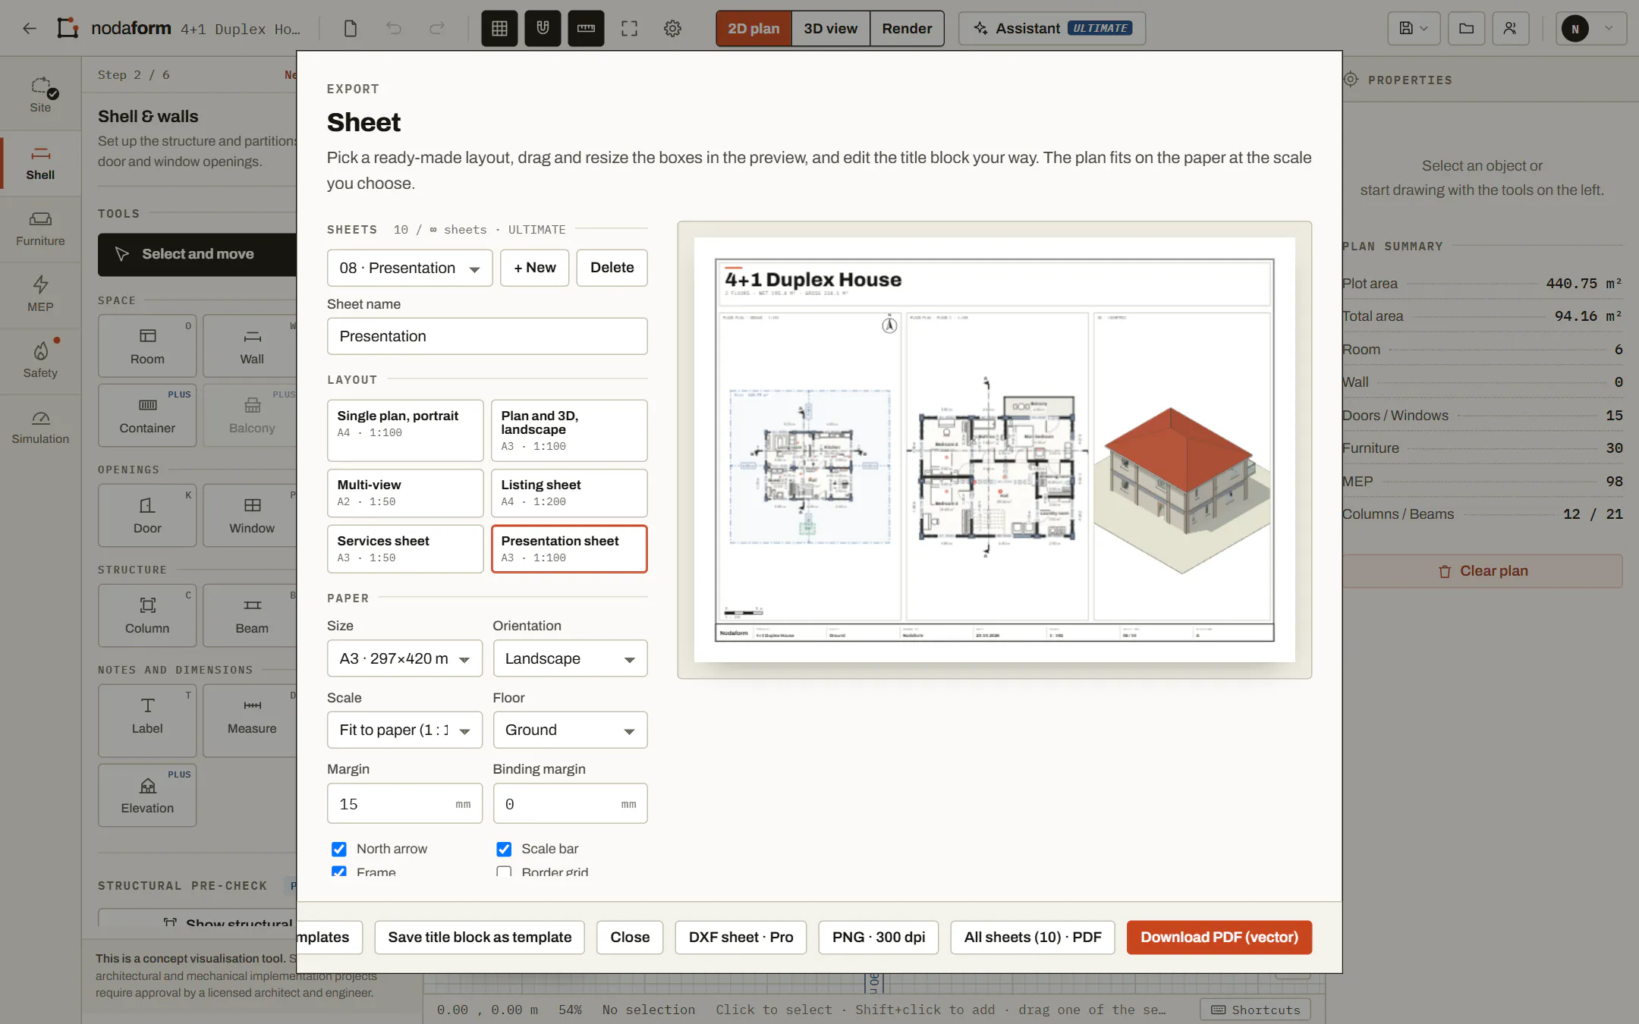1639x1024 pixels.
Task: Open the Simulation sidebar section
Action: click(x=40, y=426)
